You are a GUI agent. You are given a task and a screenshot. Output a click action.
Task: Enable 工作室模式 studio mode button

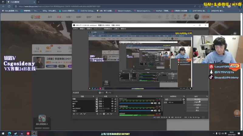[x=197, y=105]
